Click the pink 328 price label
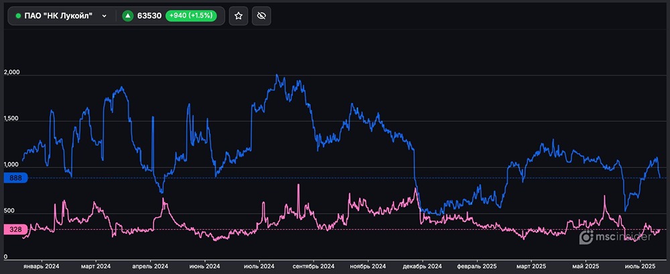This screenshot has width=670, height=274. click(15, 229)
